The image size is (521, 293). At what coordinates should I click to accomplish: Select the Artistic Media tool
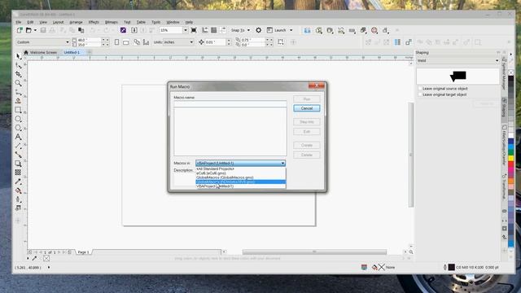click(x=18, y=101)
